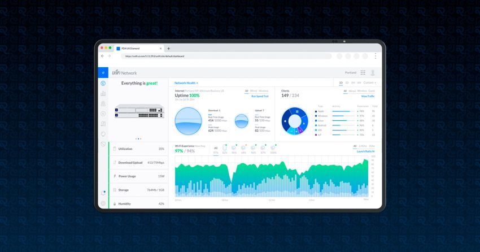Filter Internet panel by Wired
Viewport: 480px width, 252px height.
click(254, 91)
